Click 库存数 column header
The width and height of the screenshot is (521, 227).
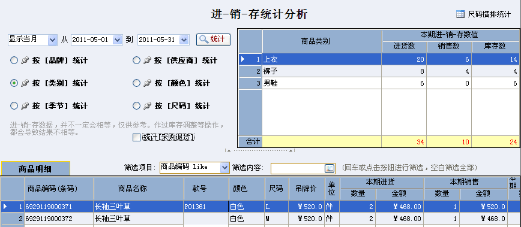click(x=495, y=47)
